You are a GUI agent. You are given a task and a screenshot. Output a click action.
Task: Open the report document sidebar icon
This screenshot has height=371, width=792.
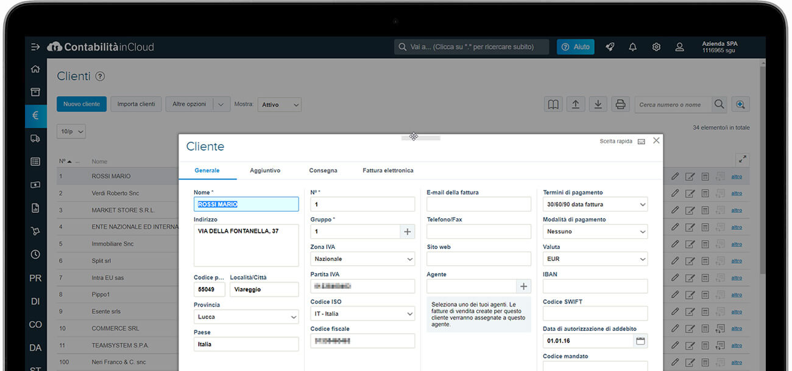35,207
